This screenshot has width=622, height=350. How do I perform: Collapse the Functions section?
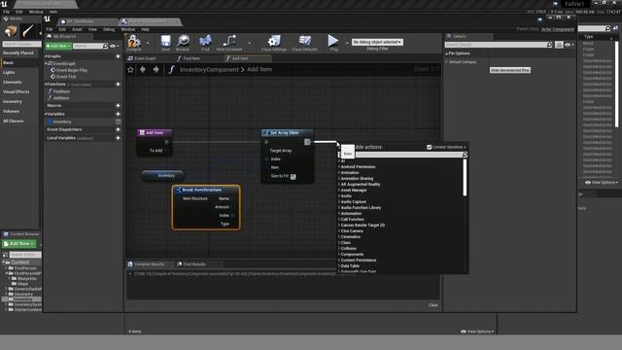click(x=46, y=85)
